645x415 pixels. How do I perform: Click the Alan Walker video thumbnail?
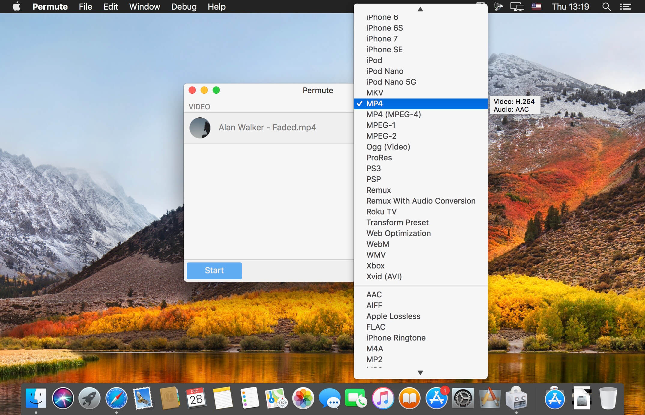[200, 128]
